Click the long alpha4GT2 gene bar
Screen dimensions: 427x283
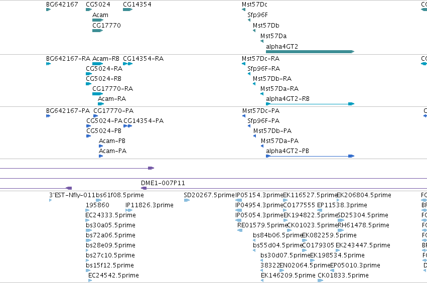310,52
